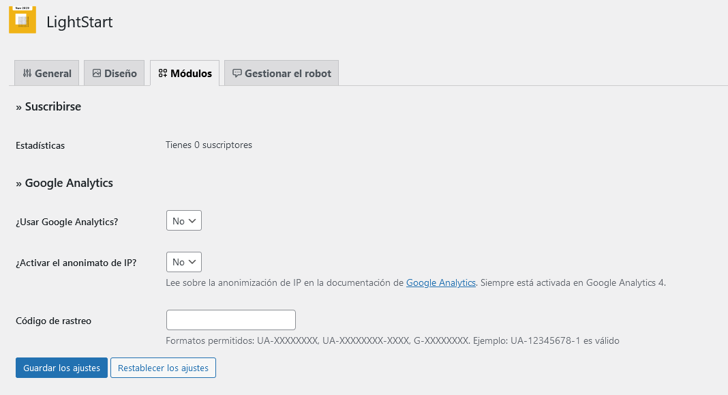Viewport: 728px width, 395px height.
Task: Click the image icon on Diseño tab
Action: click(97, 74)
